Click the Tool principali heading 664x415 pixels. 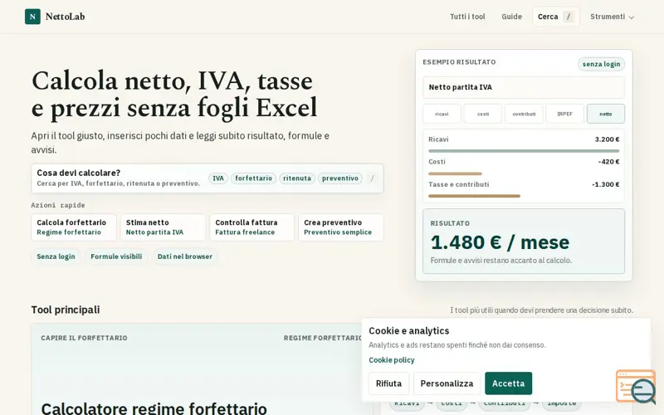(66, 310)
